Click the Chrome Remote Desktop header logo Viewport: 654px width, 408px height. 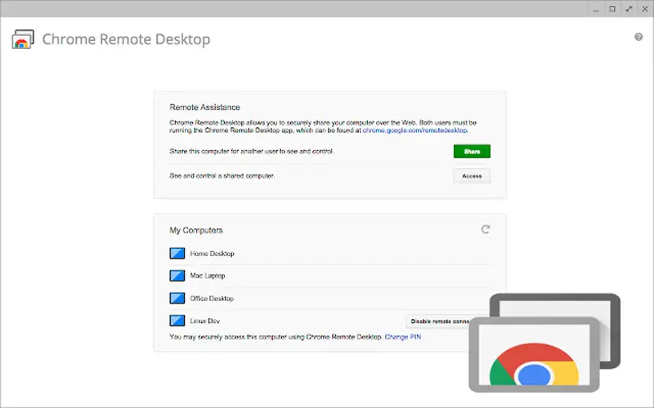tap(23, 39)
